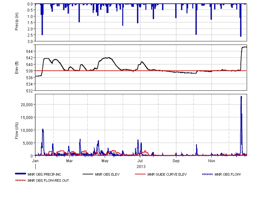Click the largest December flow peak

tap(241, 96)
